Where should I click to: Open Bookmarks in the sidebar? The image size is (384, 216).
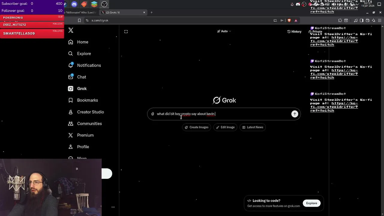pyautogui.click(x=83, y=100)
